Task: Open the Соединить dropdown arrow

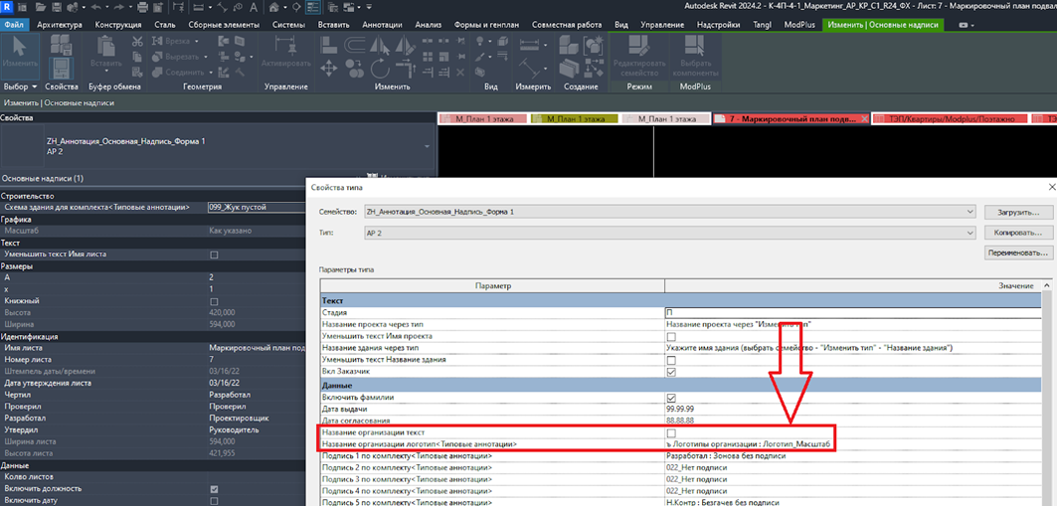Action: coord(211,72)
